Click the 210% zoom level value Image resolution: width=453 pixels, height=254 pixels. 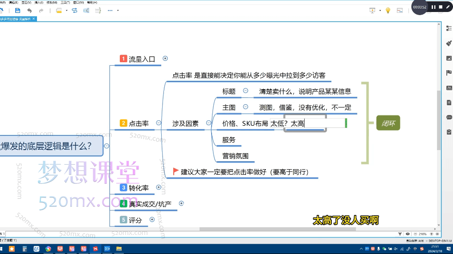[423, 234]
